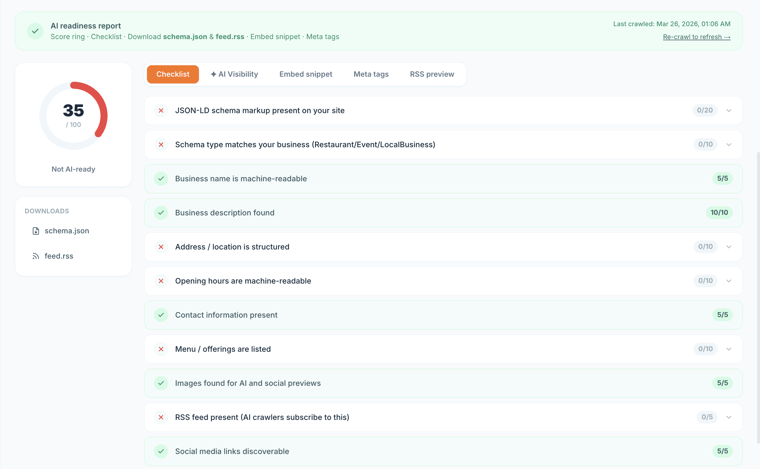Click red X icon for RSS feed present

161,418
